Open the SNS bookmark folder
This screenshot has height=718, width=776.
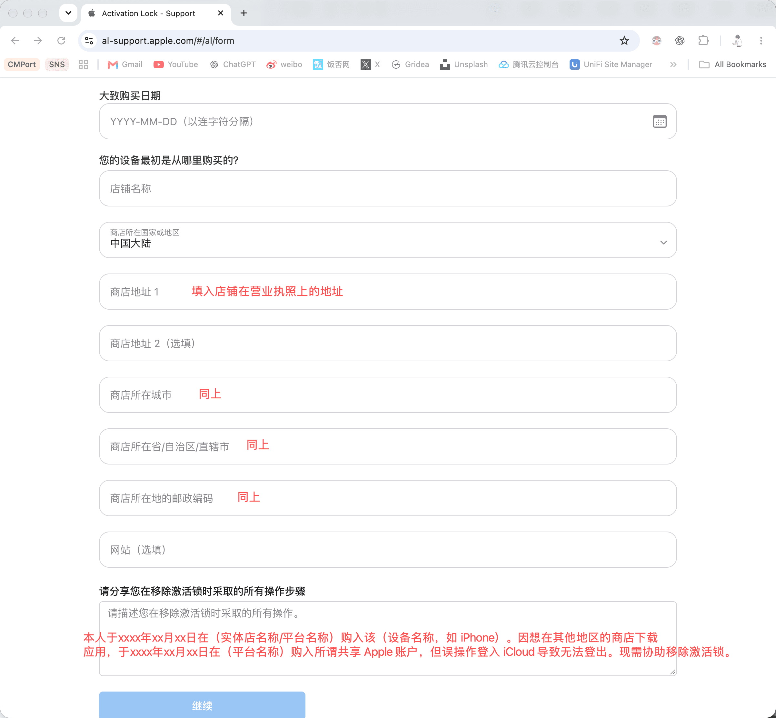pos(57,65)
